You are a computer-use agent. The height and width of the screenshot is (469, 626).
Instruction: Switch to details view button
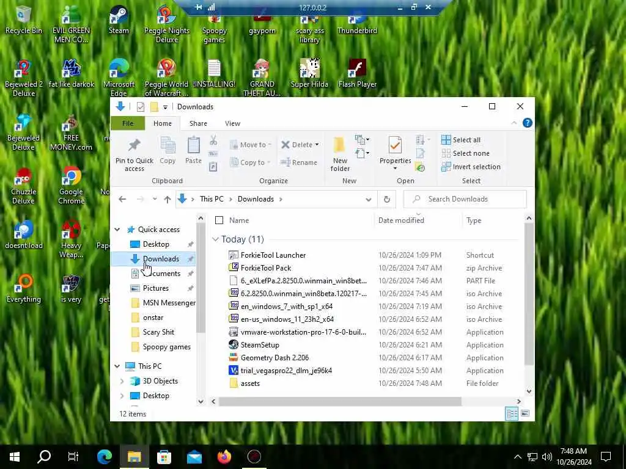coord(512,413)
